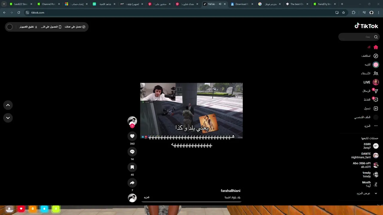Image resolution: width=383 pixels, height=215 pixels.
Task: Click the cyan taskbar icon
Action: 44,209
